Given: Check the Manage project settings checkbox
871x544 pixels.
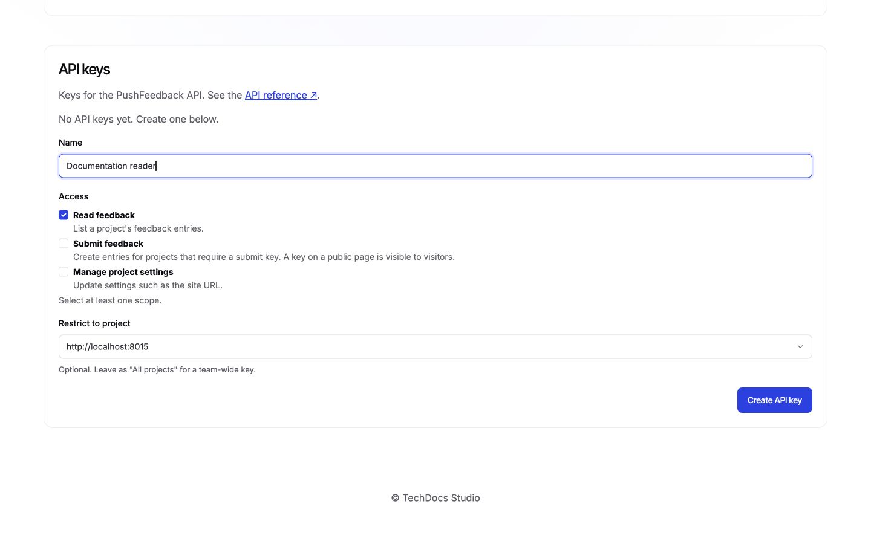Looking at the screenshot, I should (64, 272).
